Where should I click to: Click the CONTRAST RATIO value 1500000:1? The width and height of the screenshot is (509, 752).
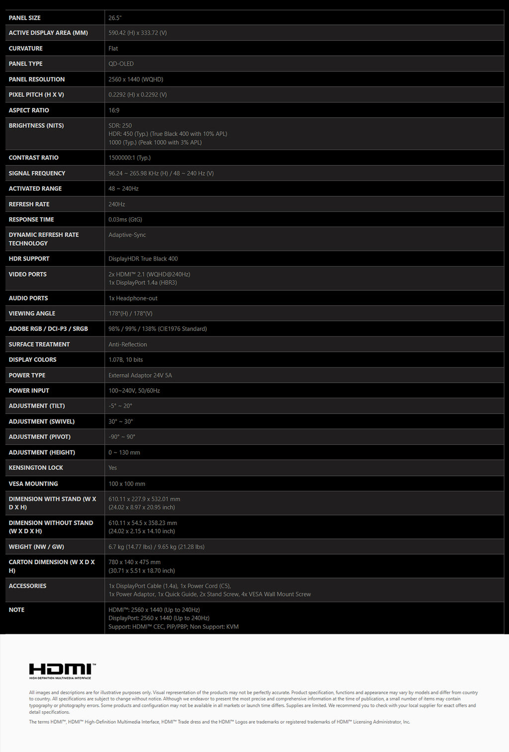pos(129,158)
